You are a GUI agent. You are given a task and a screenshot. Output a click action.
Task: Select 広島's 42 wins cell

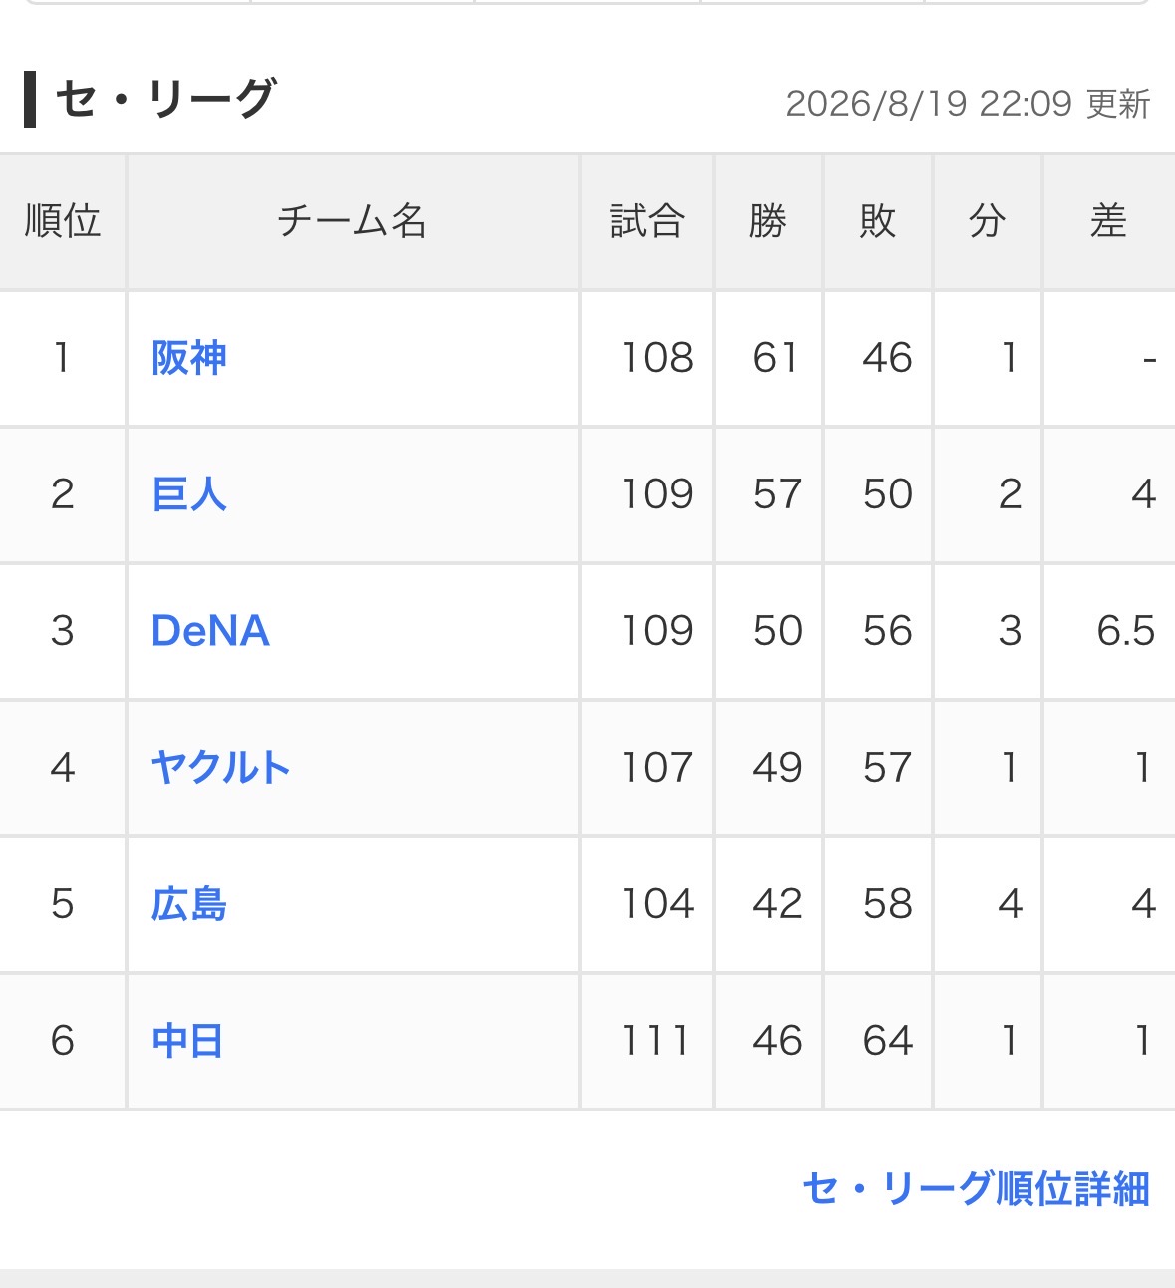point(768,904)
